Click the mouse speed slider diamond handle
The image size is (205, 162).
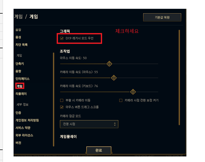[109, 64]
